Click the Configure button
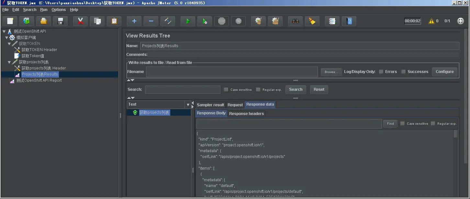The width and height of the screenshot is (470, 199). point(444,72)
